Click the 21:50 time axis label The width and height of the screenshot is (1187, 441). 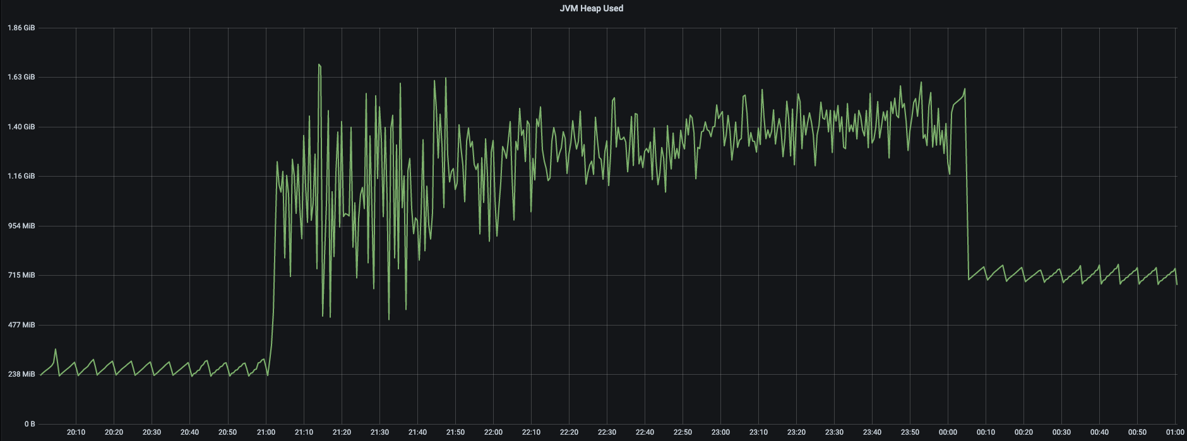click(455, 432)
